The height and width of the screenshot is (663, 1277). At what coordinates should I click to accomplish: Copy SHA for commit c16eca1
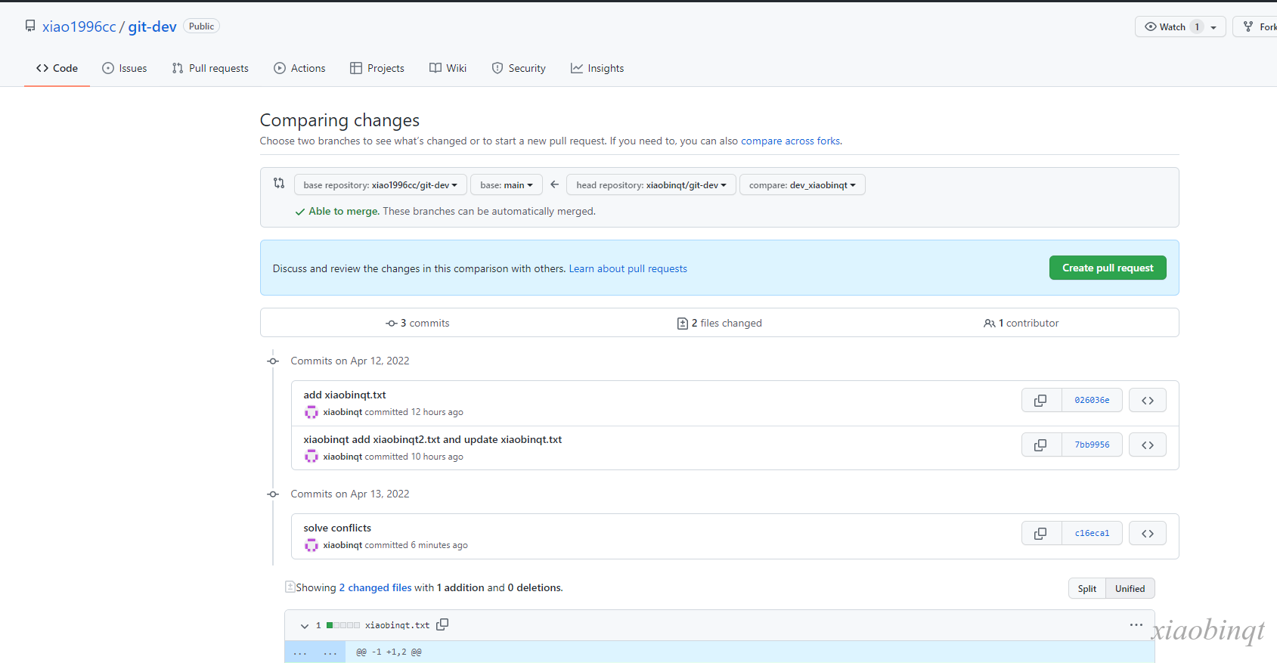tap(1041, 533)
